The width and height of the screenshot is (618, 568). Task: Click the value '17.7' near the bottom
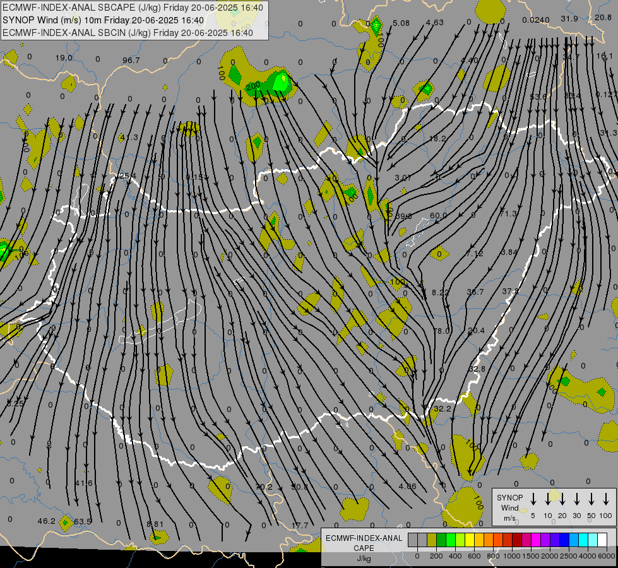(300, 526)
